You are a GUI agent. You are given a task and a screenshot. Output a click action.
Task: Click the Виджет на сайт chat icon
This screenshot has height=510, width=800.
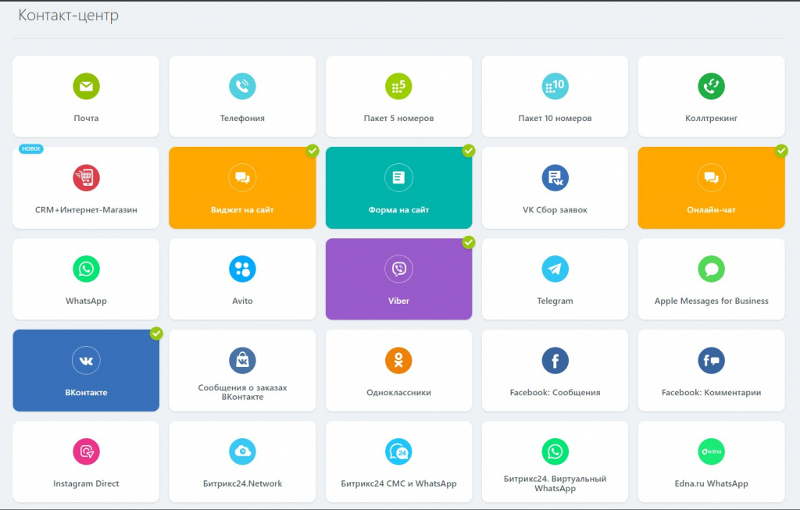point(242,177)
